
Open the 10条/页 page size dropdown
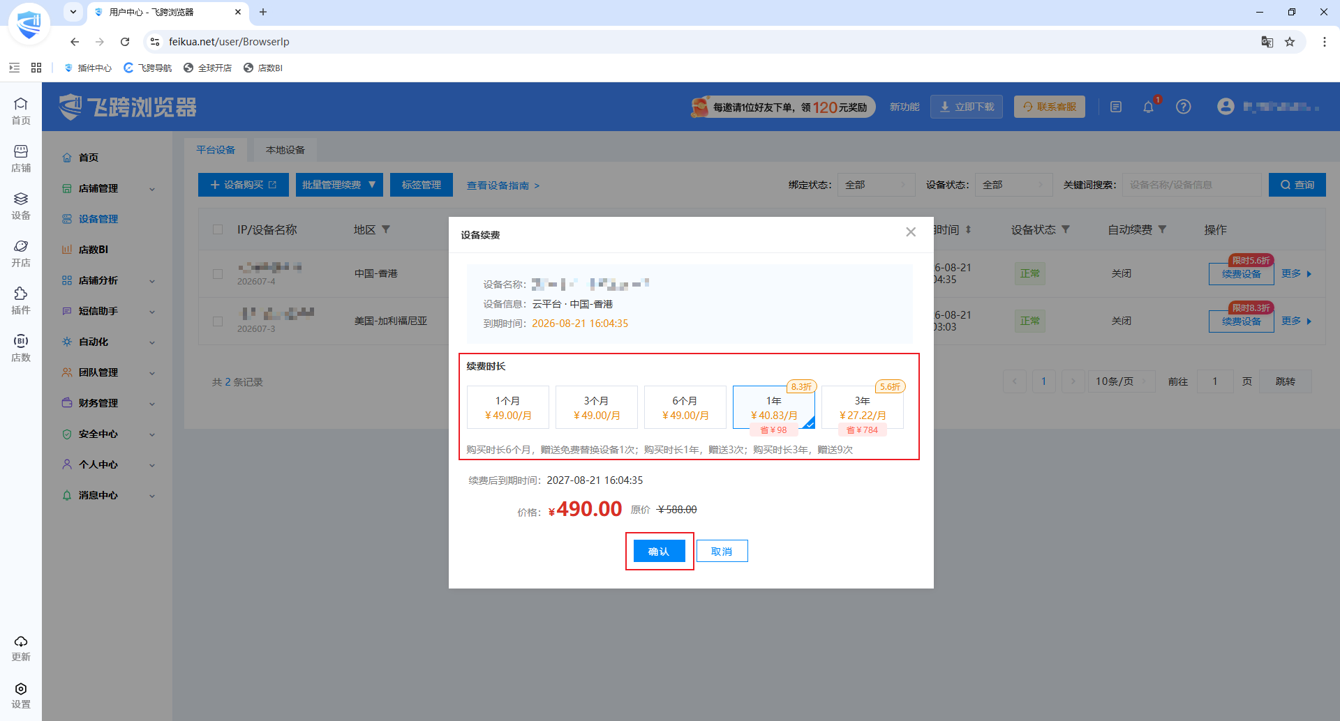[1121, 381]
